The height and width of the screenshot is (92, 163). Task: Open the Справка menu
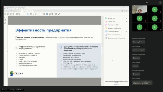coord(25,9)
